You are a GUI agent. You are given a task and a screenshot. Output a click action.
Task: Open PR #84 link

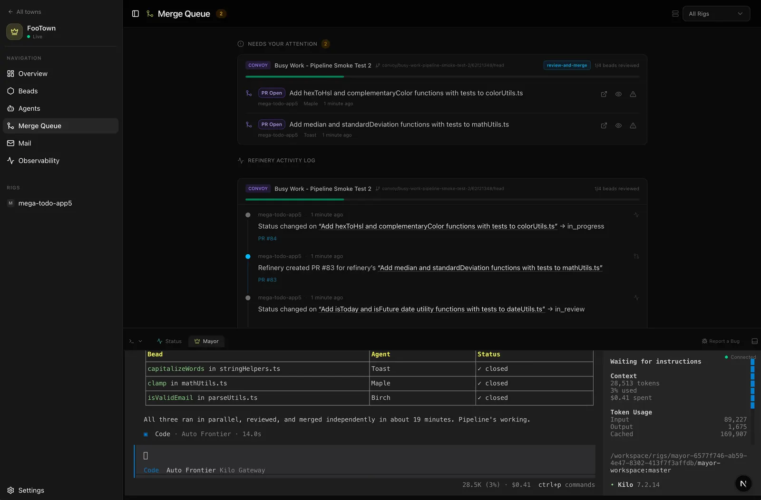(x=267, y=239)
